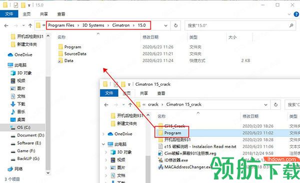Image resolution: width=300 pixels, height=183 pixels.
Task: Open 桌面 in the 15.0 window sidebar
Action: tap(18, 120)
